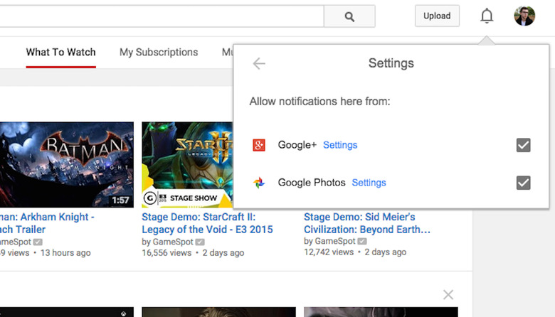Open the Batman Arkham Knight video thumbnail
Viewport: 555px width, 317px height.
[66, 164]
